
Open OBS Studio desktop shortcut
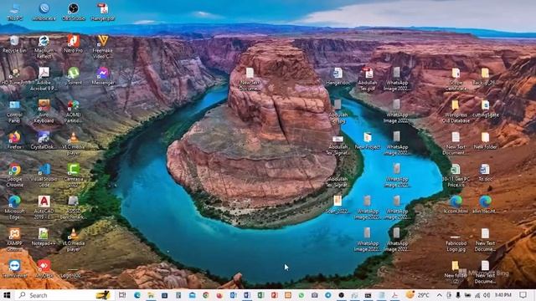pos(74,12)
